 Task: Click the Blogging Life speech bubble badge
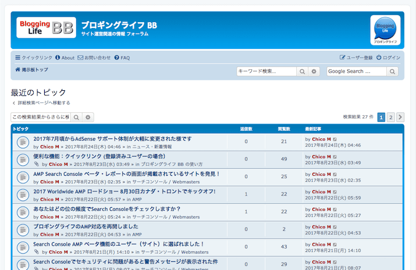coord(385,30)
